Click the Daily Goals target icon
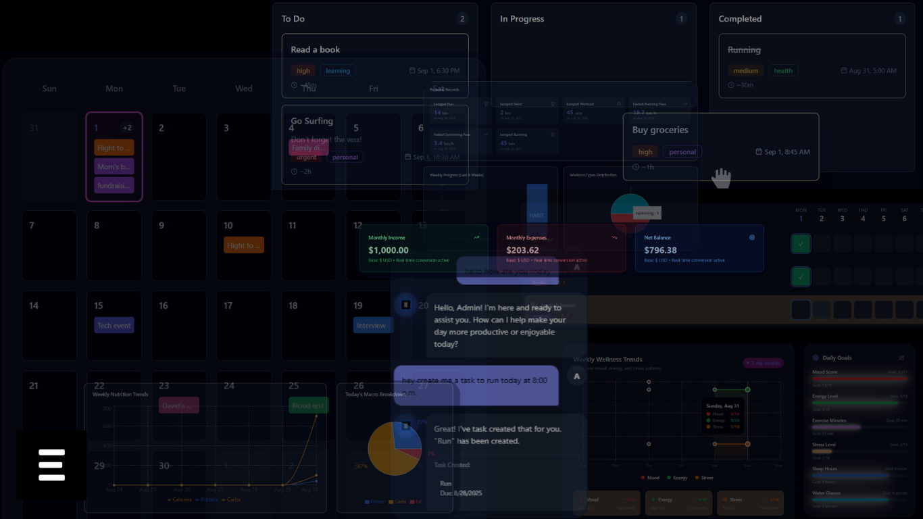Image resolution: width=923 pixels, height=519 pixels. tap(816, 357)
